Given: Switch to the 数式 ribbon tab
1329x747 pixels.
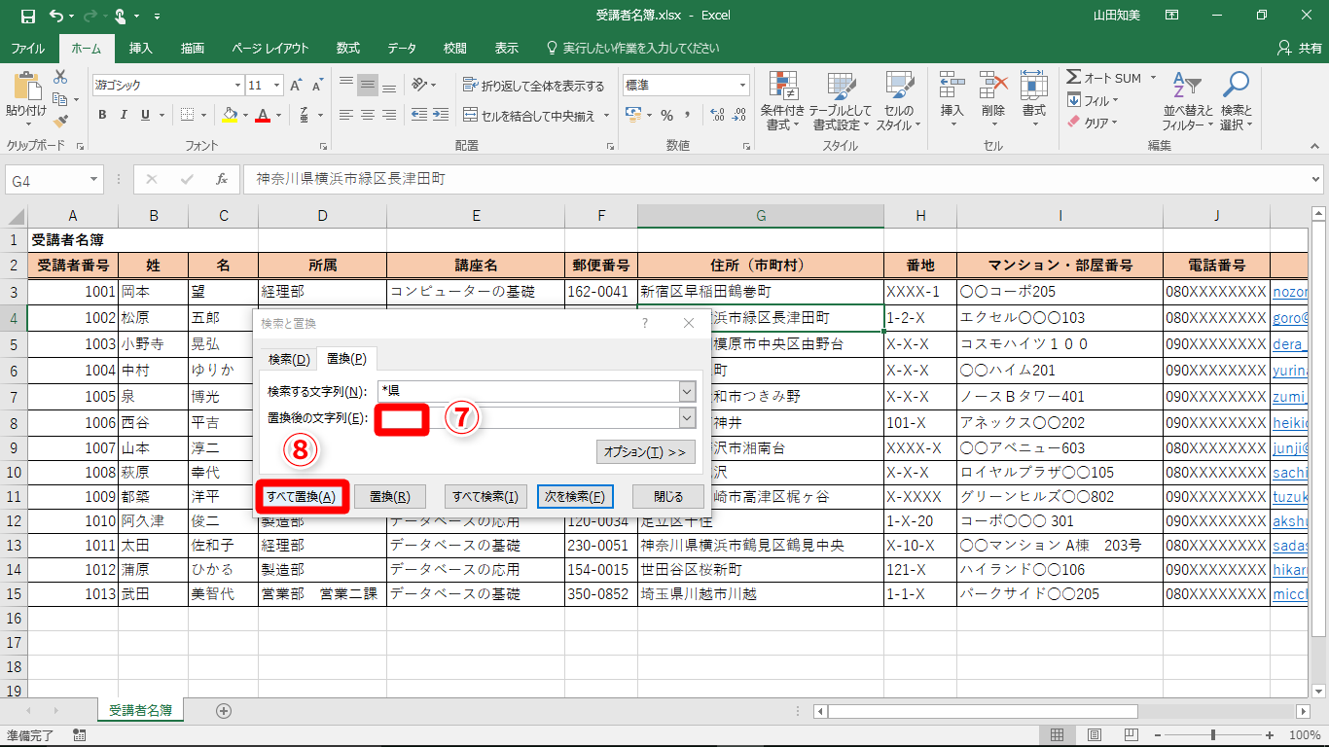Looking at the screenshot, I should point(347,48).
